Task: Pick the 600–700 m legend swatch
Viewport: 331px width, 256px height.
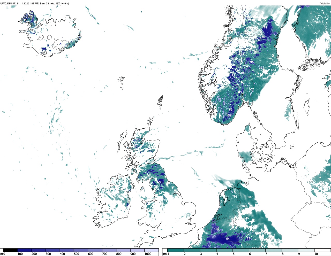Action: point(95,250)
